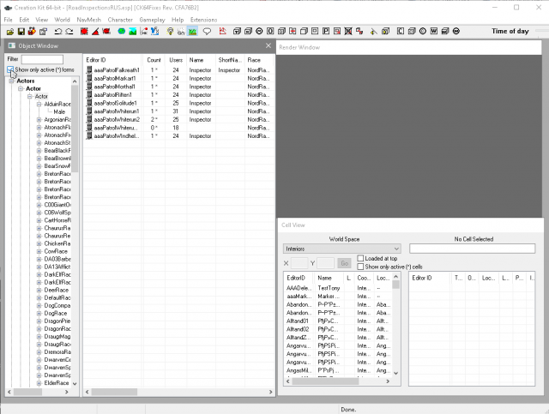Open the NavMesh menu
The height and width of the screenshot is (414, 549).
click(x=88, y=19)
